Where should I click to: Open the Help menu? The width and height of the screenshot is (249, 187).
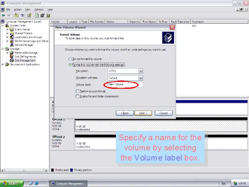tap(50, 9)
